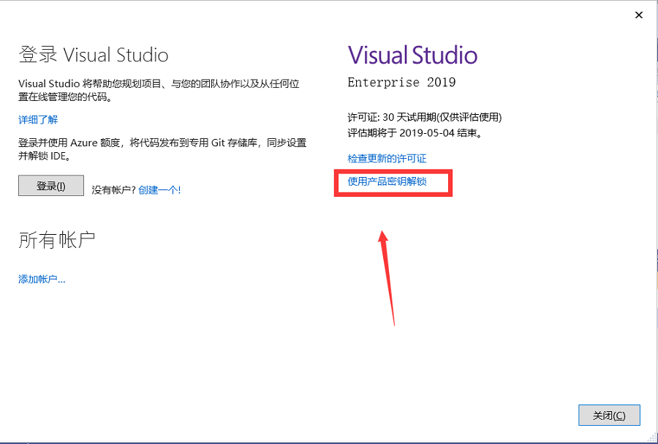Open the 详细了解 link
Screen dimensions: 658x444
(x=38, y=120)
